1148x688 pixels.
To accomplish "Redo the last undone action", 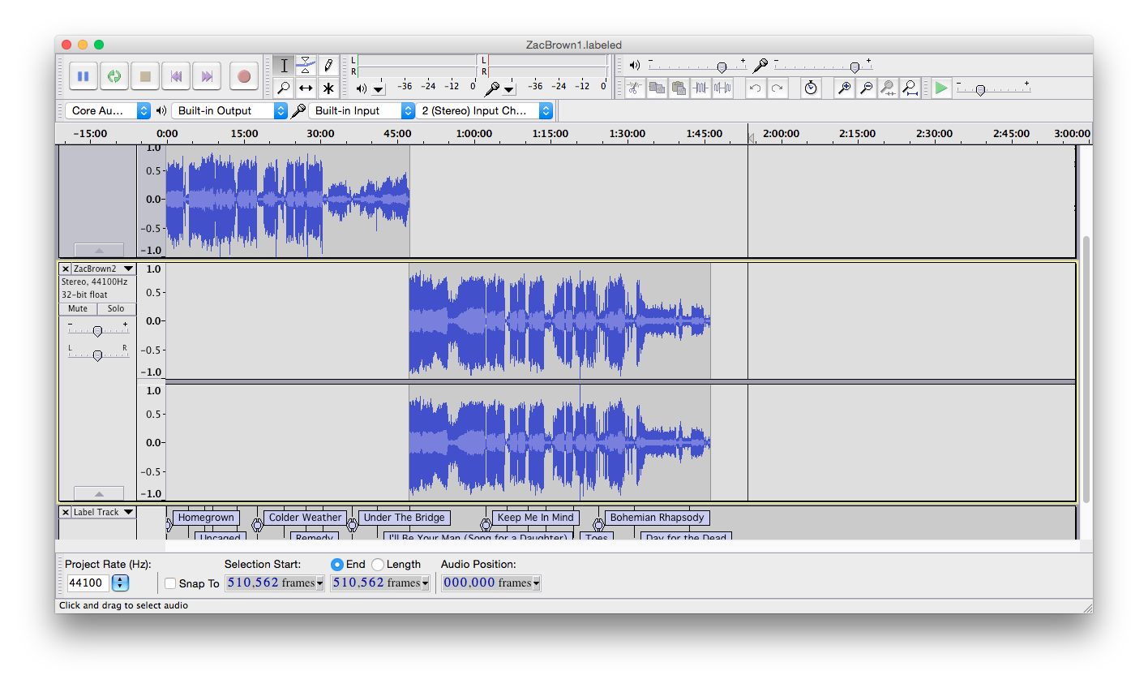I will pos(777,88).
